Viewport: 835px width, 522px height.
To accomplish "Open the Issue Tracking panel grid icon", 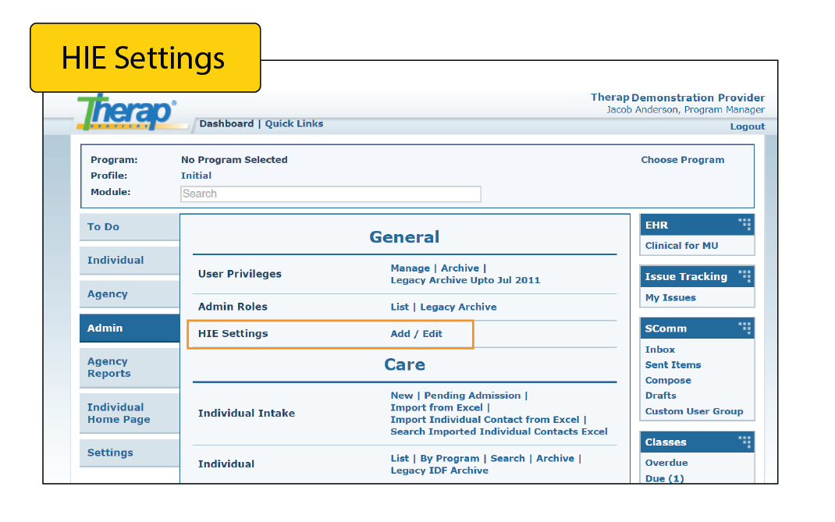I will click(744, 276).
